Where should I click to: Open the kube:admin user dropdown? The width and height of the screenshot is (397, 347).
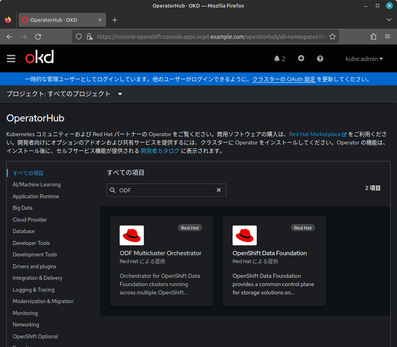pyautogui.click(x=364, y=59)
